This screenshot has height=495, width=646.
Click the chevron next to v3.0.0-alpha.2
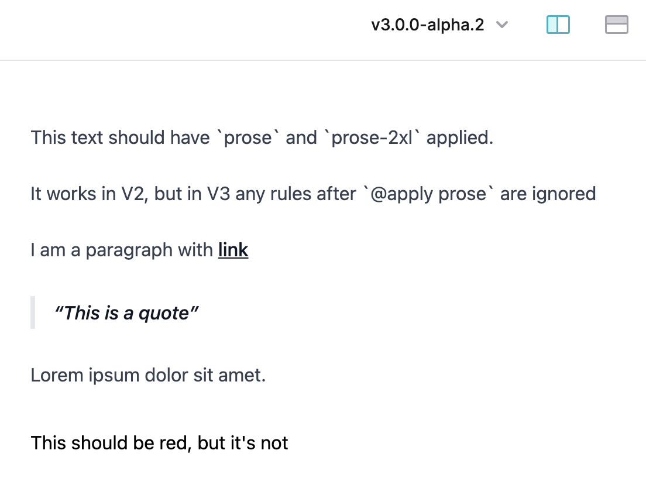501,25
